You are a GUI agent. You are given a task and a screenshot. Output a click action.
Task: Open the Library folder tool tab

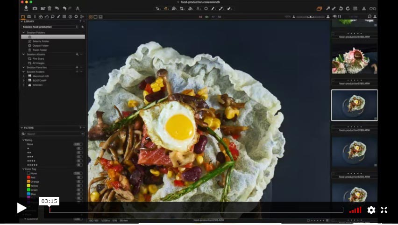[x=23, y=17]
